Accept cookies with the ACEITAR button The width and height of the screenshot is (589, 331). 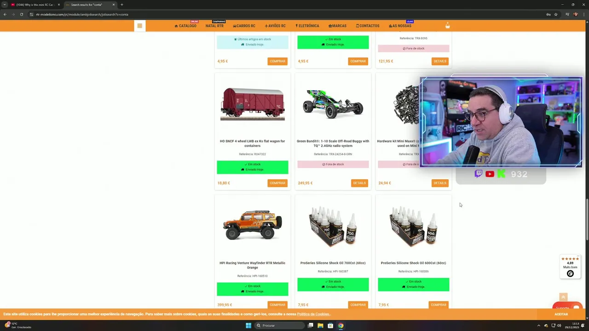coord(561,314)
